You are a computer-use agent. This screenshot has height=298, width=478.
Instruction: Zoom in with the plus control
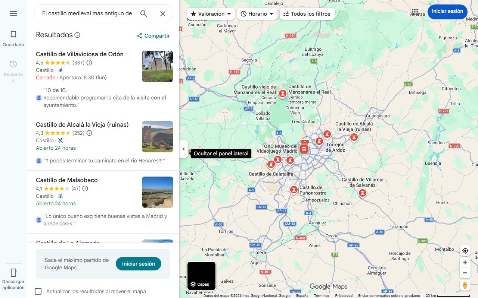pos(465,262)
